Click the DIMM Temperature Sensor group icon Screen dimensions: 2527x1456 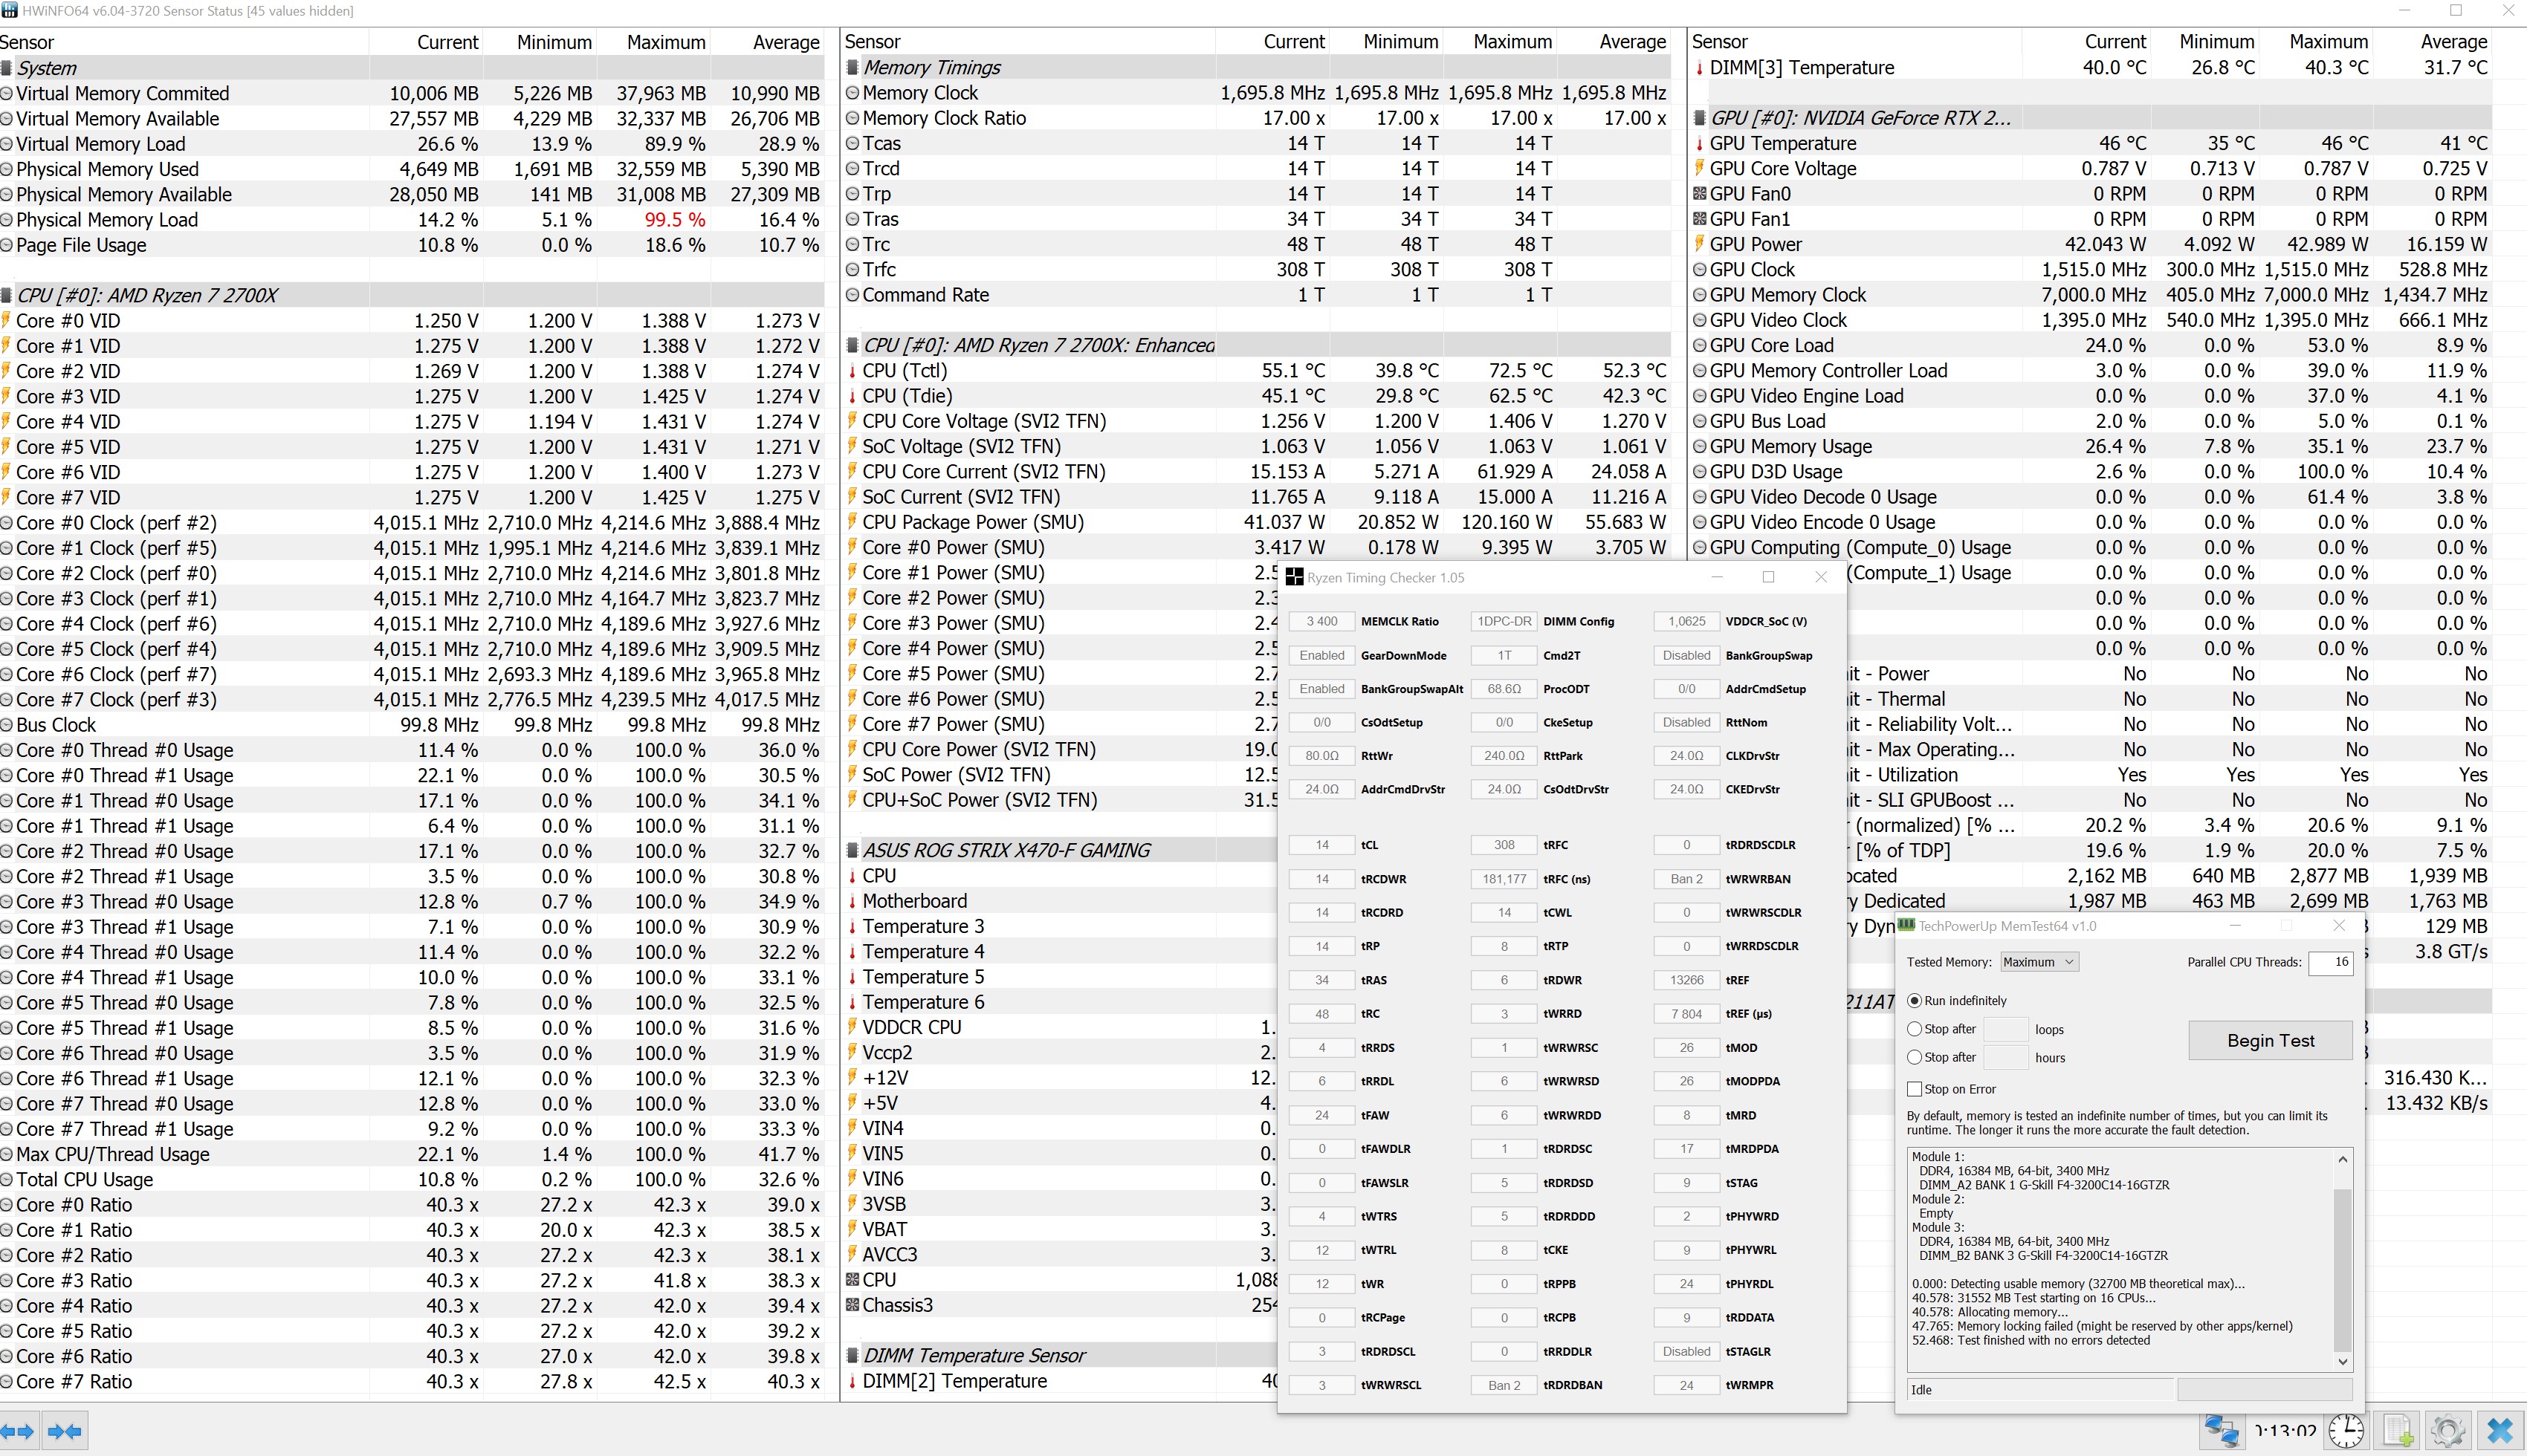[852, 1355]
